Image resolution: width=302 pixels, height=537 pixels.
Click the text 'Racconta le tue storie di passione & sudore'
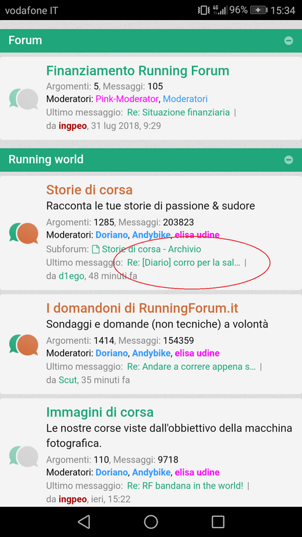(x=150, y=206)
